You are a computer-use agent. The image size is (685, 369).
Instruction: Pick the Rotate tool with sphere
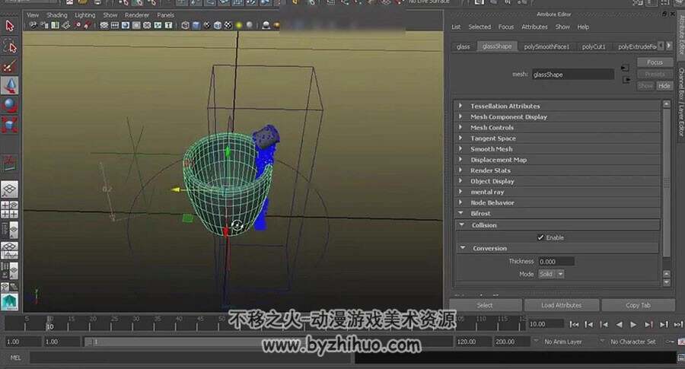pos(10,105)
